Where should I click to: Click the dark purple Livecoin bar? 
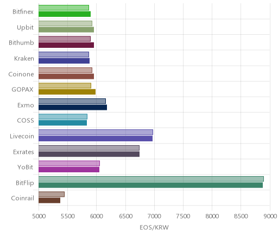pyautogui.click(x=96, y=139)
